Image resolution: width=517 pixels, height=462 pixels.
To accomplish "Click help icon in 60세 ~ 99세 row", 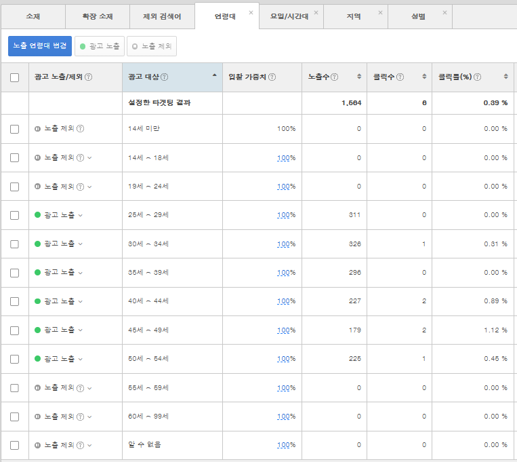I will [x=80, y=417].
